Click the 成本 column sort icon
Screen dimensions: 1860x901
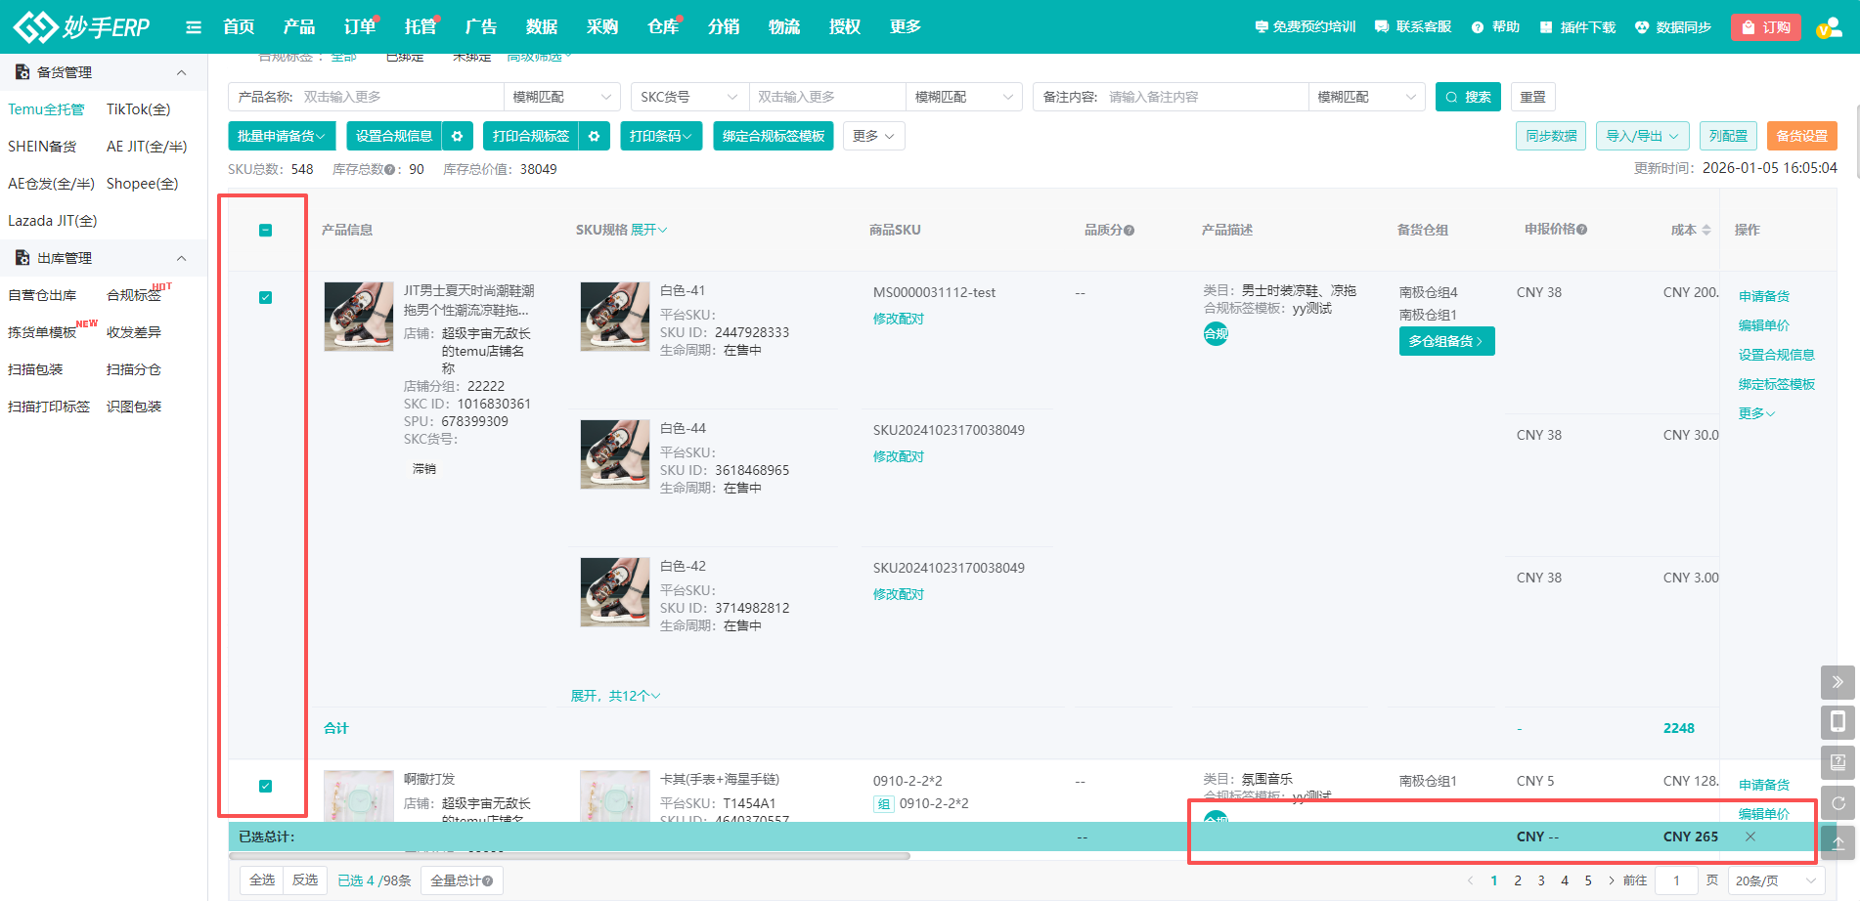[1706, 230]
